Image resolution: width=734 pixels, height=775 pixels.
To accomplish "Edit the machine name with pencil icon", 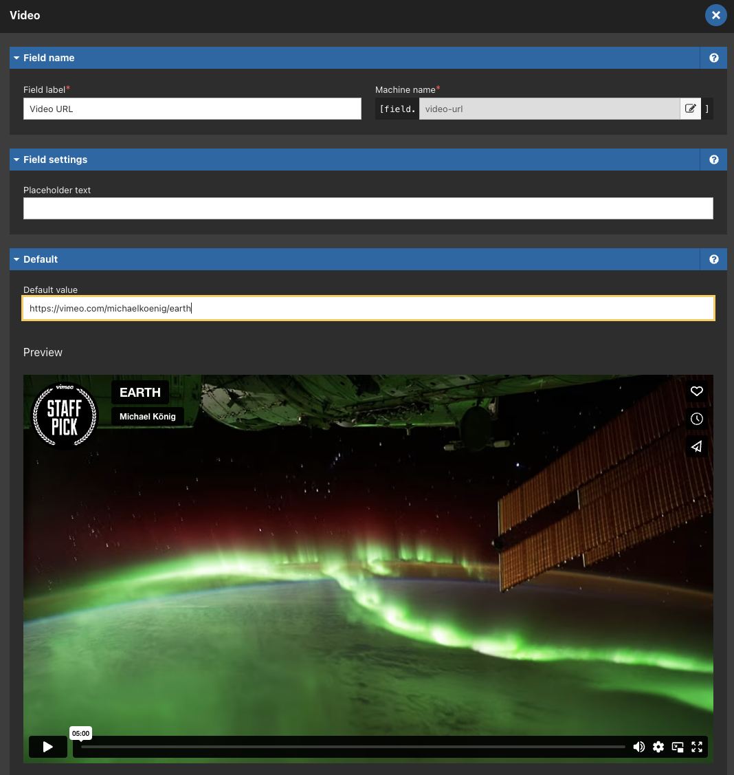I will pyautogui.click(x=690, y=109).
